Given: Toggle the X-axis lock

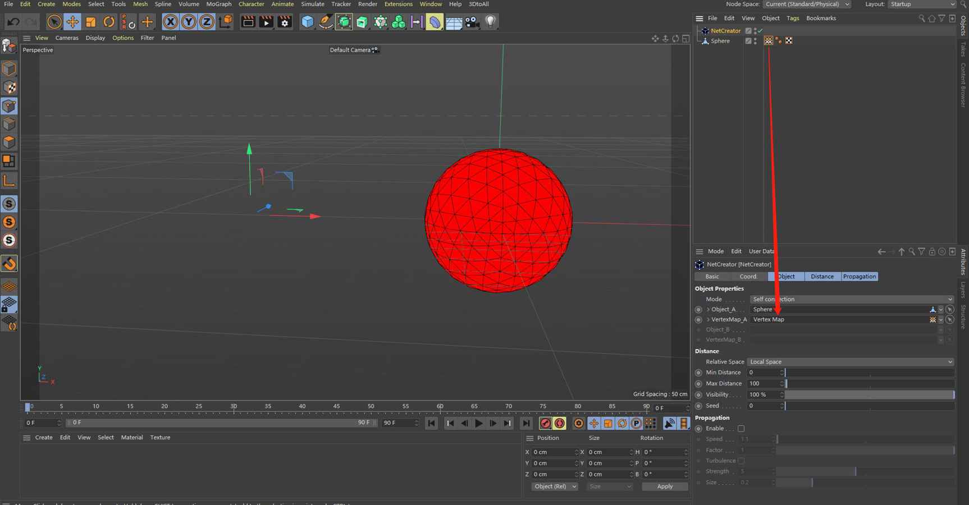Looking at the screenshot, I should point(170,22).
